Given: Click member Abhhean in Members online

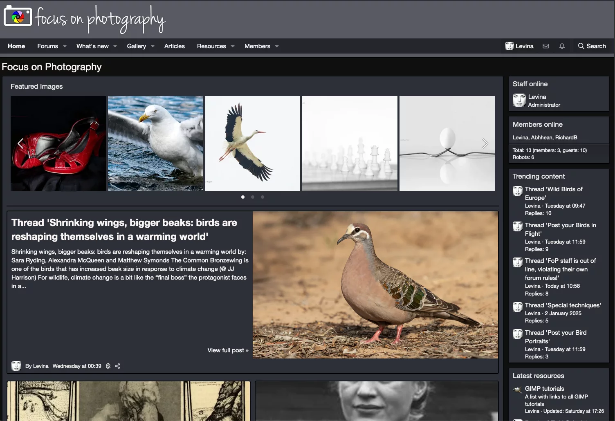Looking at the screenshot, I should pos(541,138).
